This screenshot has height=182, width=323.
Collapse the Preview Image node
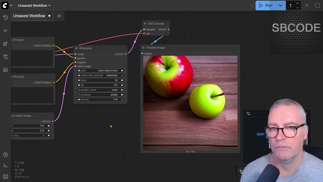click(143, 48)
